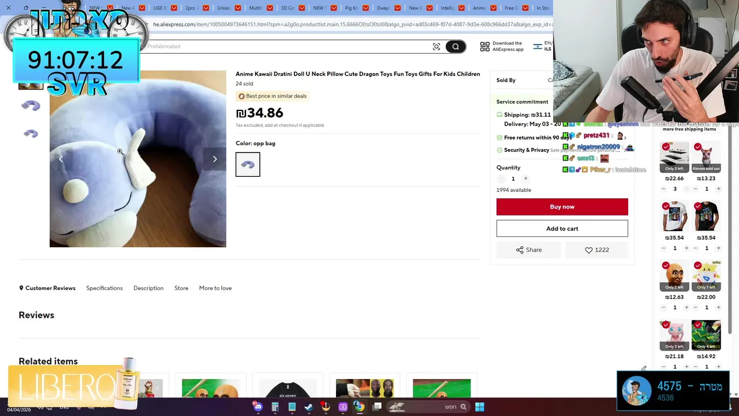Uncheck the ₪14.92 green item
Image resolution: width=739 pixels, height=416 pixels.
coord(698,325)
